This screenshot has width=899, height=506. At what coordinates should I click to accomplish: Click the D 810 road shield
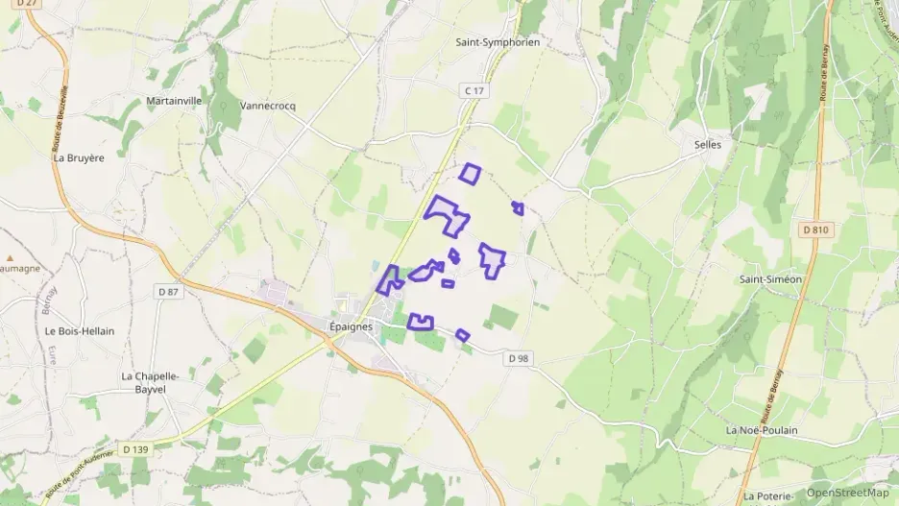[x=815, y=229]
